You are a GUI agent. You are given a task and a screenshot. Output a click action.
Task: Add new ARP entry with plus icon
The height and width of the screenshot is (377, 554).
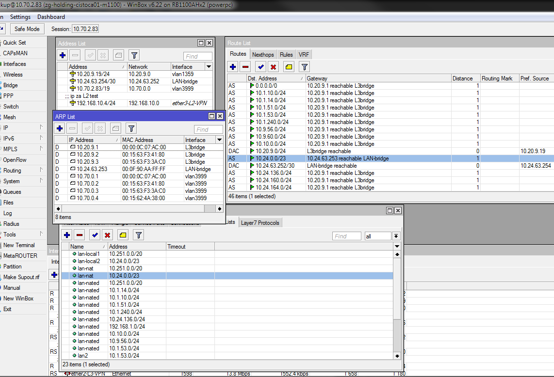coord(60,128)
